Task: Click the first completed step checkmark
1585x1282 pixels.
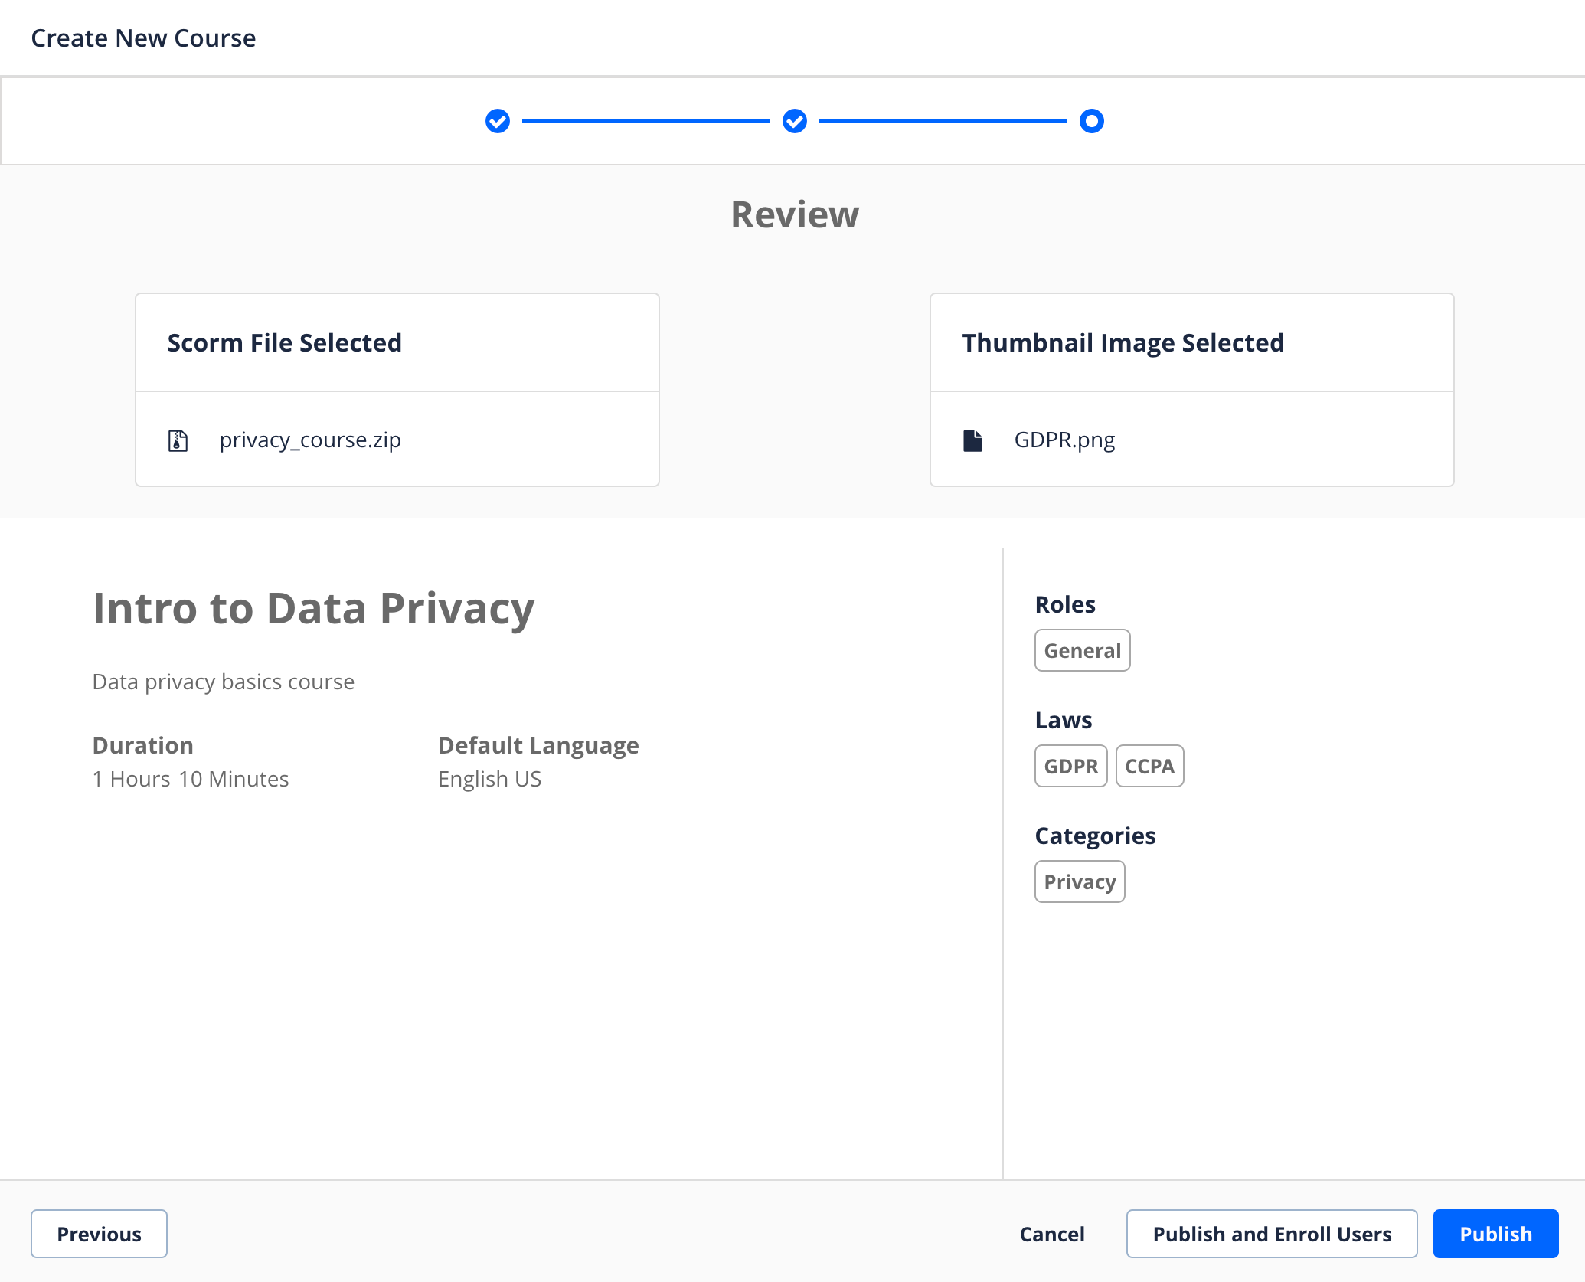Action: [x=498, y=121]
